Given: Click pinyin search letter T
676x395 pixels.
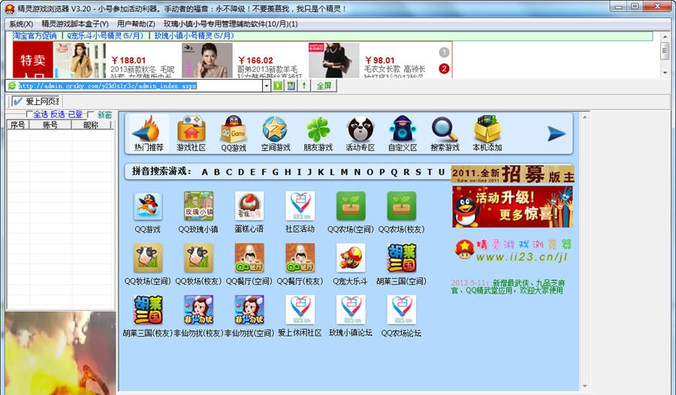Looking at the screenshot, I should 430,172.
